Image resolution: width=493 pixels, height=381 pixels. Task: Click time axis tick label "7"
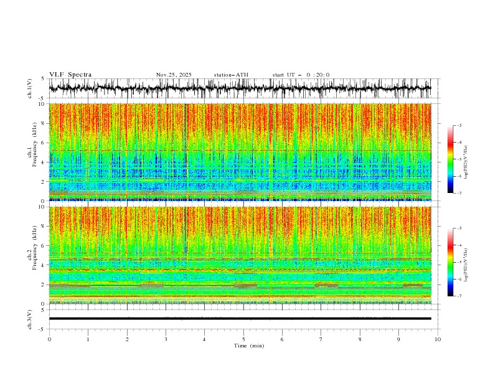321,339
